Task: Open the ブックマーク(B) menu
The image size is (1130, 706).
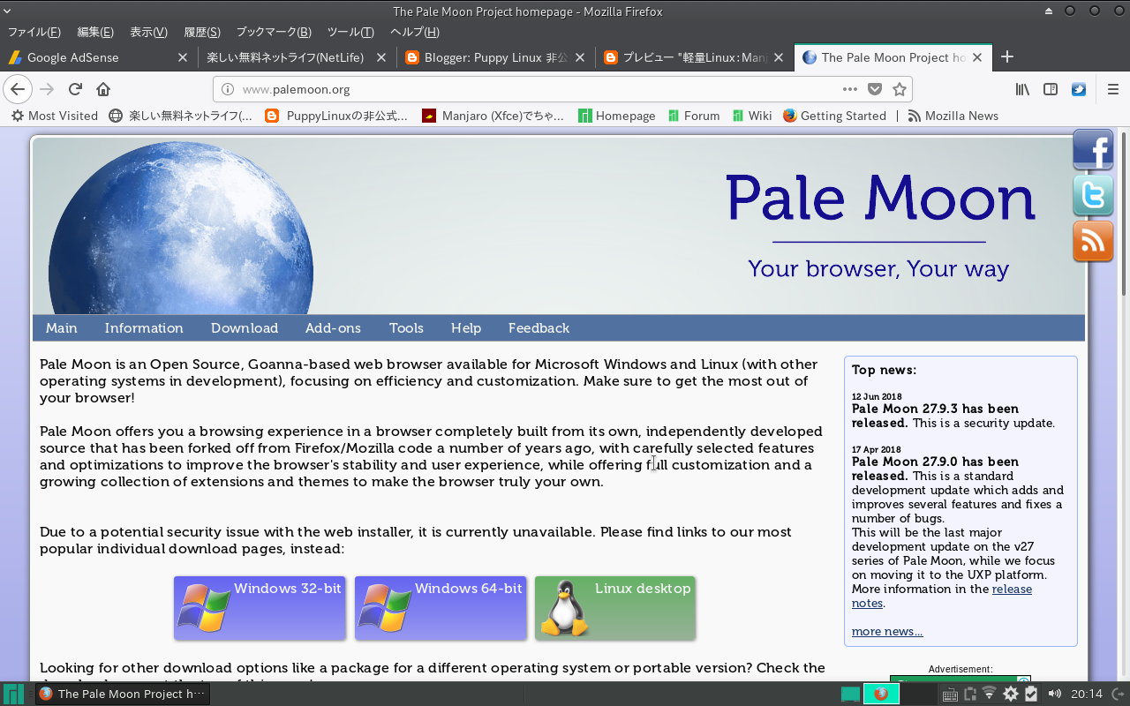Action: tap(274, 32)
